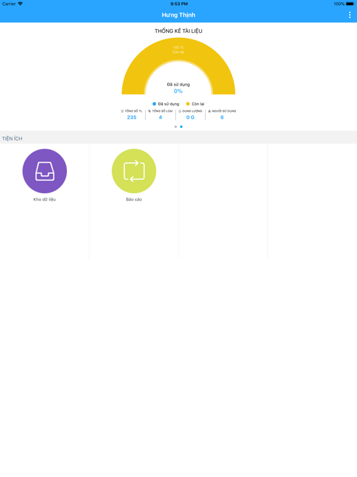Click the Còn lại legend label
Screen dimensions: 357x477
coord(198,104)
